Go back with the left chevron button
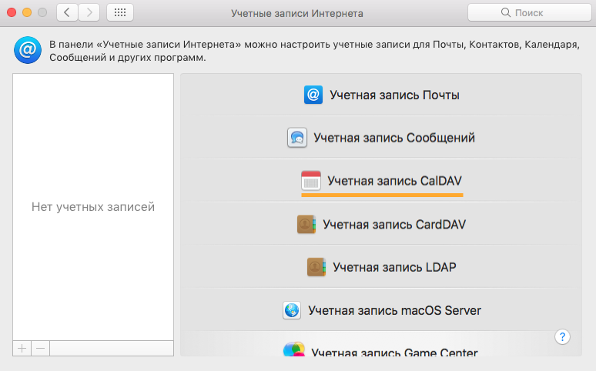 click(67, 12)
